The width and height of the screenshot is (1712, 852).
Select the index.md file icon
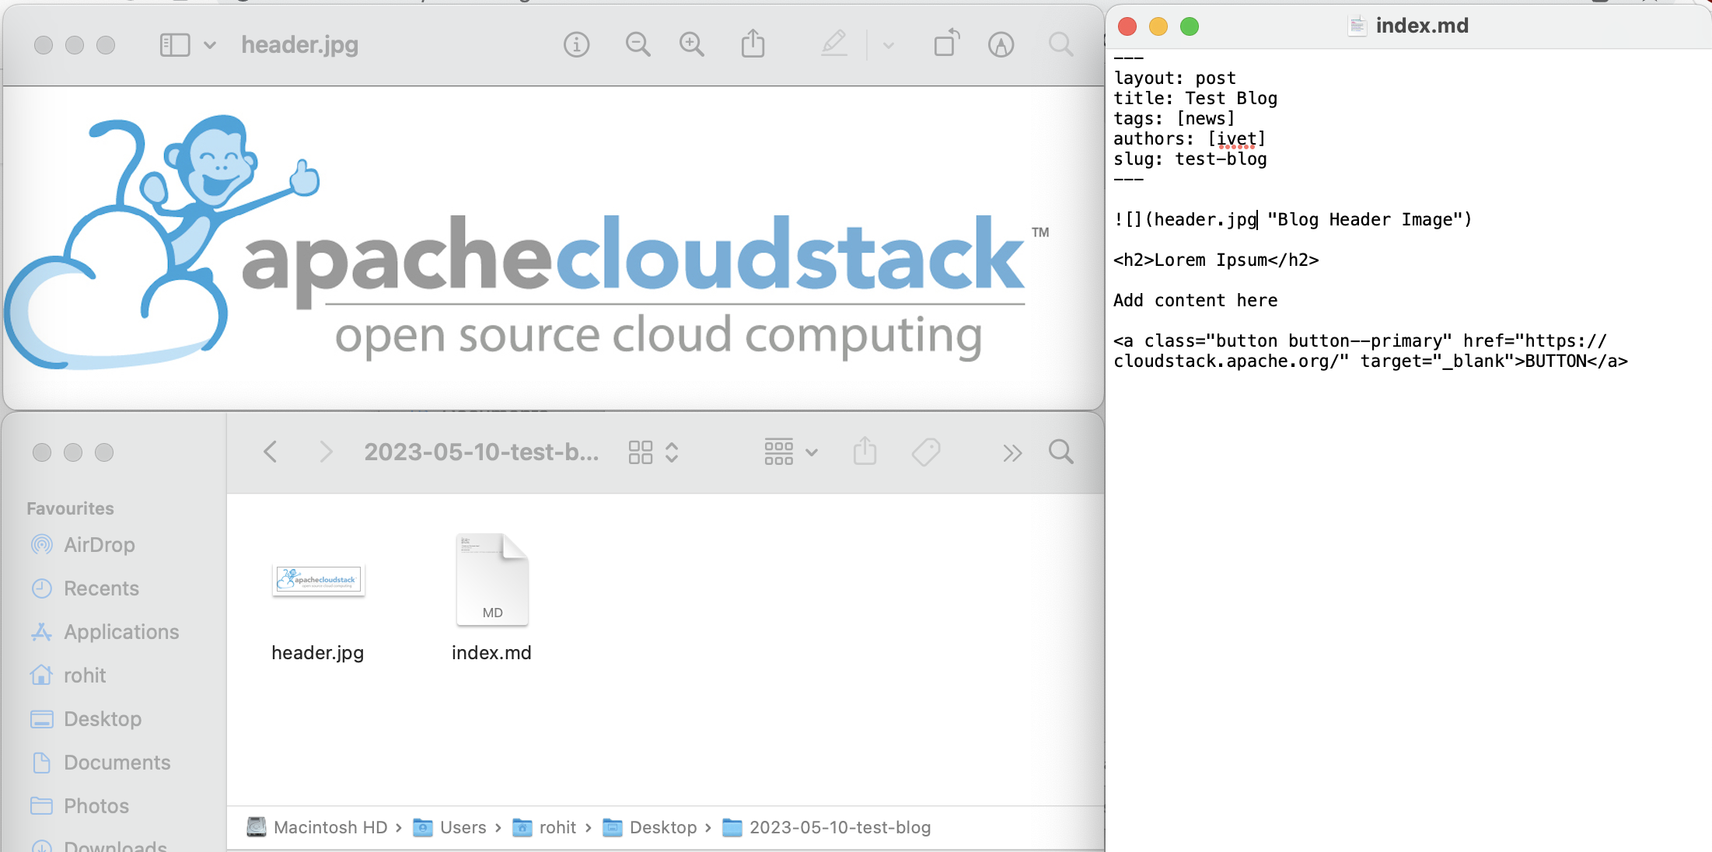pyautogui.click(x=491, y=580)
